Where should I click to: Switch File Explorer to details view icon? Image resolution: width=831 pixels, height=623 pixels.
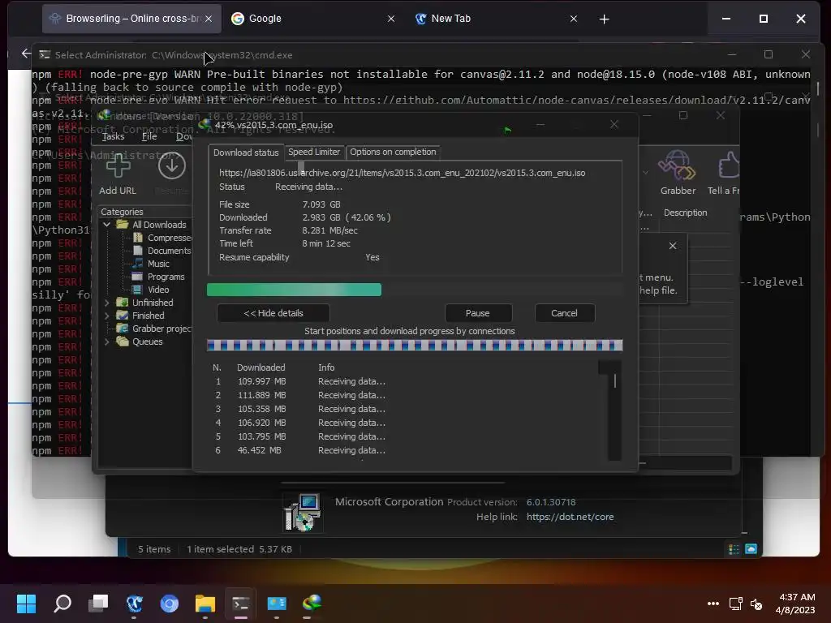734,549
